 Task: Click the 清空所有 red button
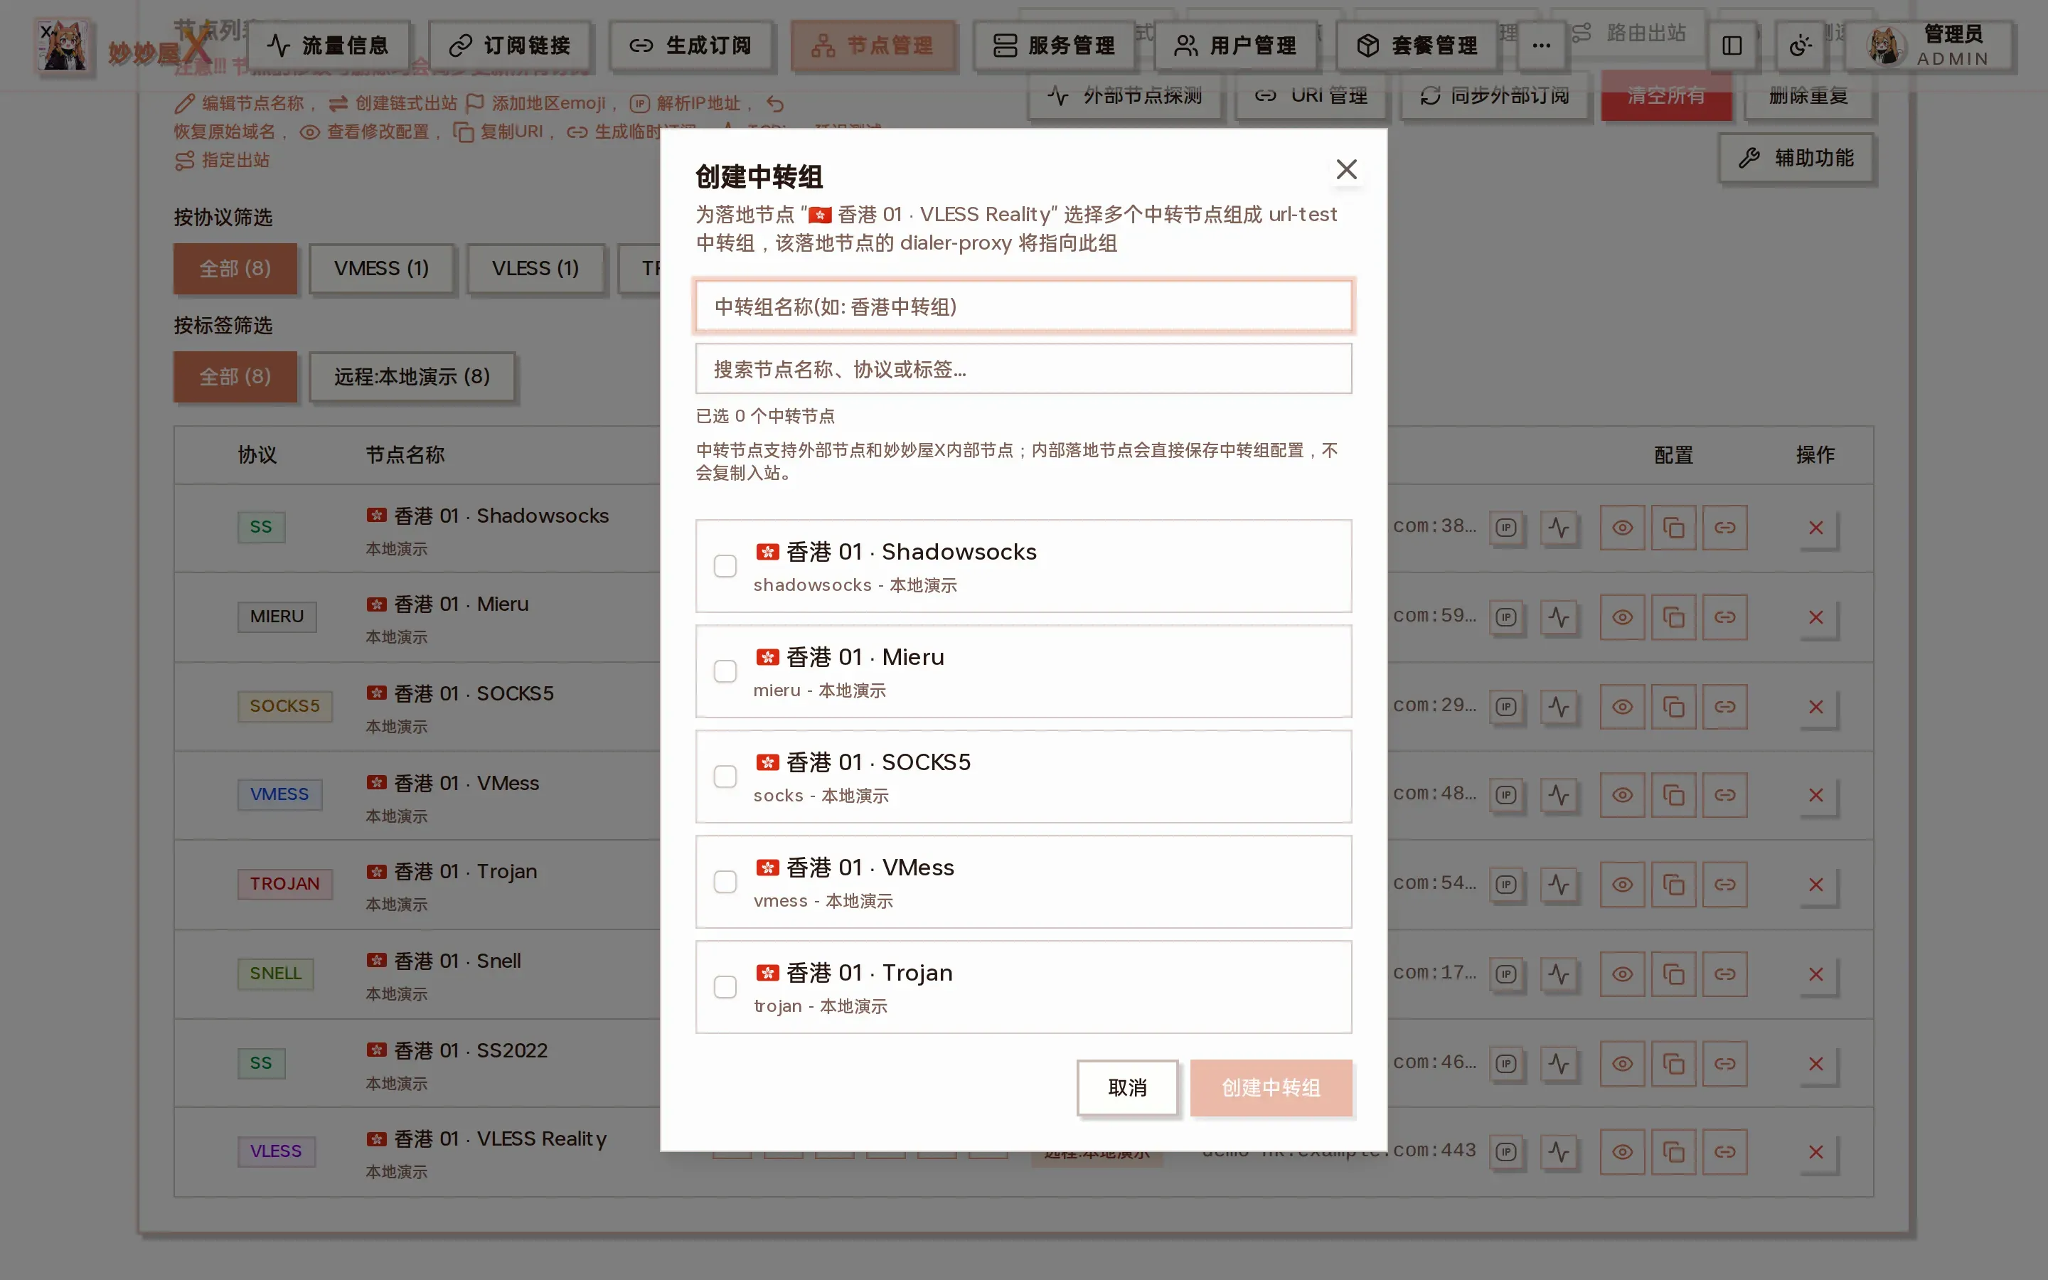1665,95
